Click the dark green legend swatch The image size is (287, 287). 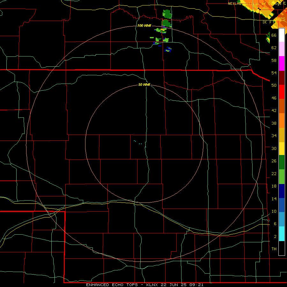click(x=282, y=162)
